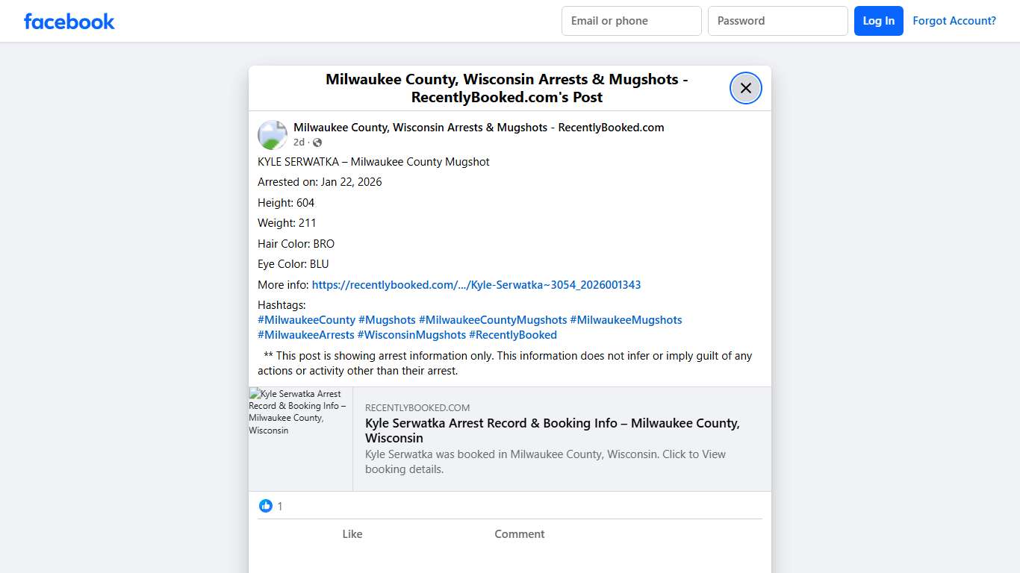Open the recentlybooked.com booking details link
1020x573 pixels.
point(476,284)
